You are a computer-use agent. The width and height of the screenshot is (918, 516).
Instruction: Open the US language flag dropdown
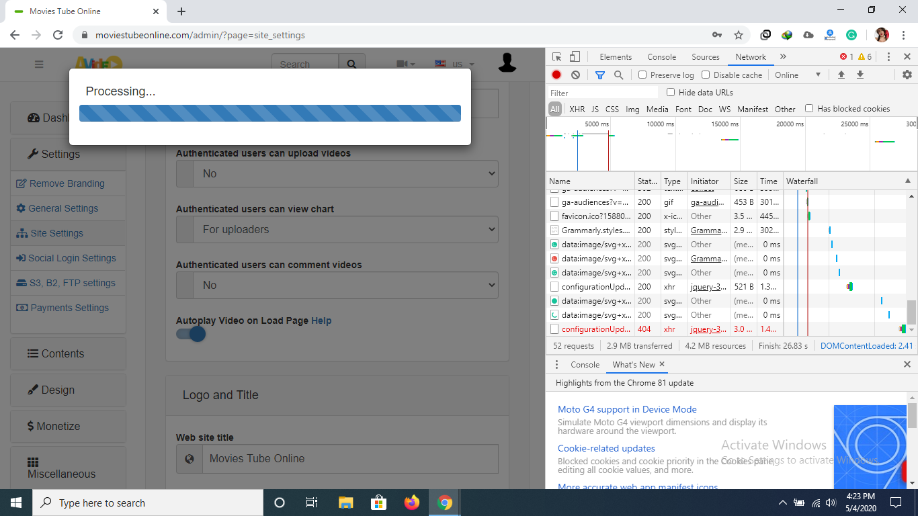click(454, 64)
